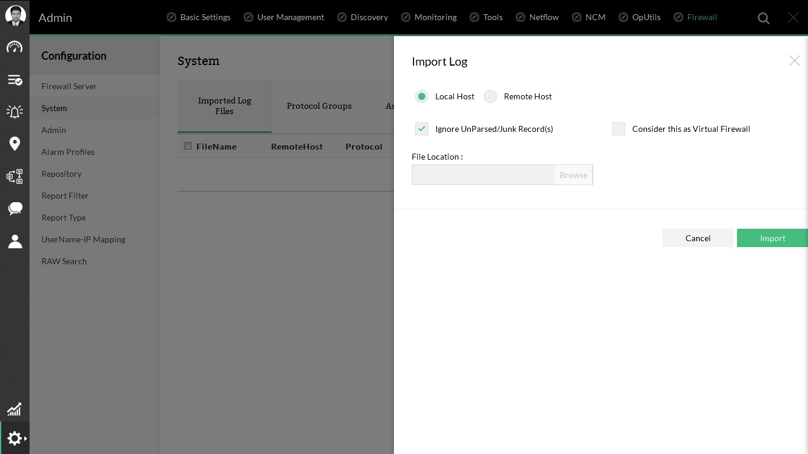
Task: Check Consider this as Virtual Firewall
Action: pos(619,129)
